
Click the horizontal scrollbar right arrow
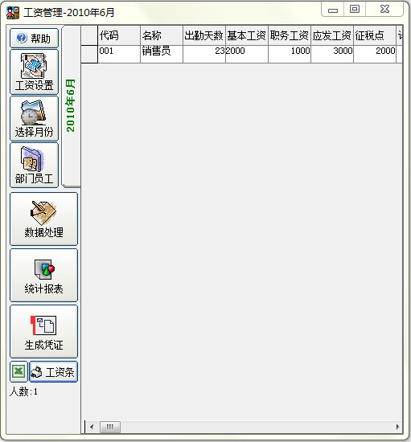pos(397,427)
